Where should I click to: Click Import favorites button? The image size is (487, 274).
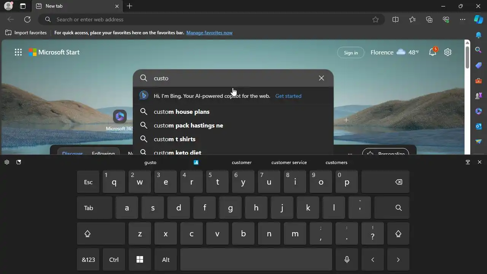pos(26,33)
